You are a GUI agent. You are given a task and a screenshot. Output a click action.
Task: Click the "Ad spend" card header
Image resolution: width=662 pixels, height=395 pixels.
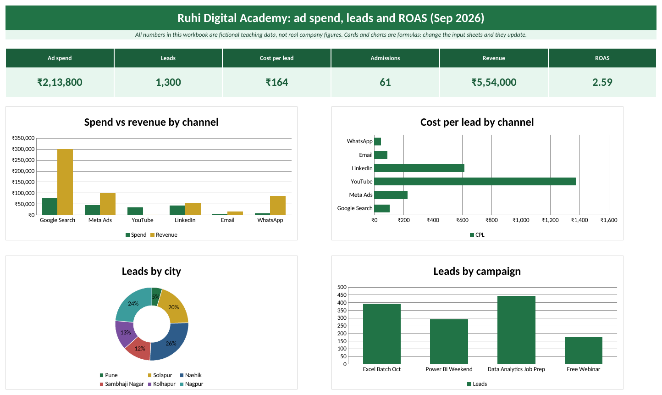click(x=60, y=58)
